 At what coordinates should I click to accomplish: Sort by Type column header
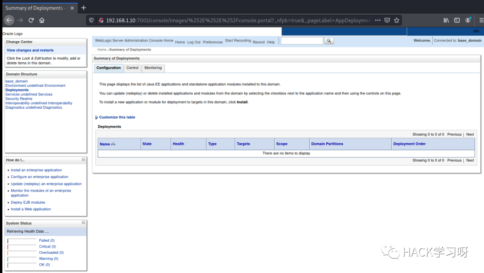pos(212,144)
